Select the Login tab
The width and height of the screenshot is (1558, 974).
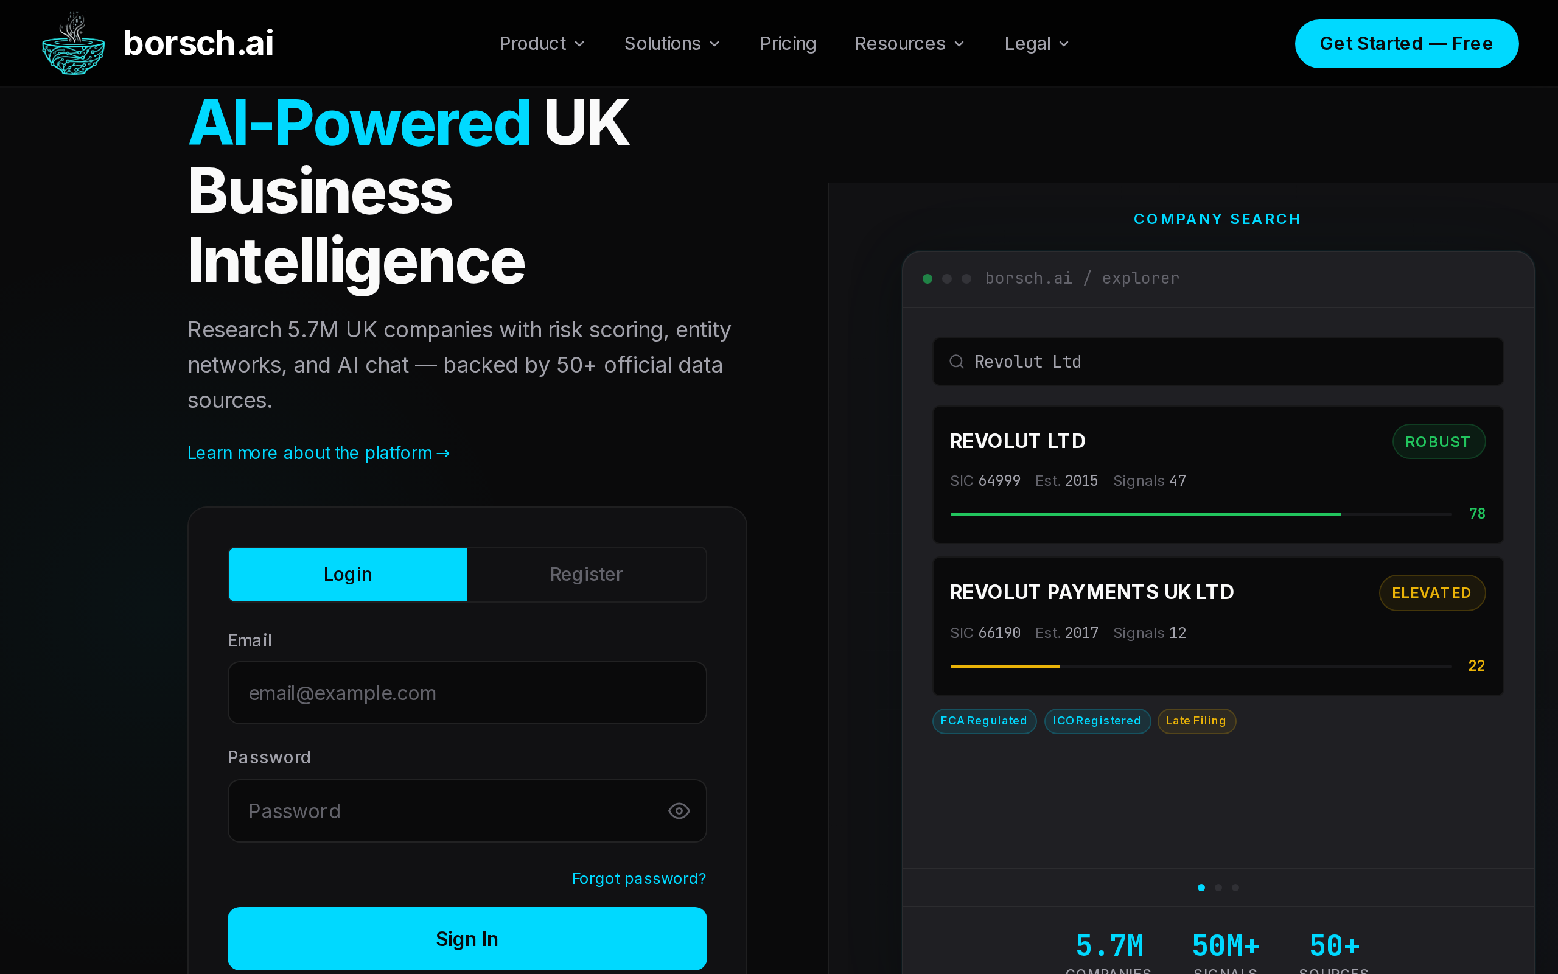pyautogui.click(x=348, y=575)
